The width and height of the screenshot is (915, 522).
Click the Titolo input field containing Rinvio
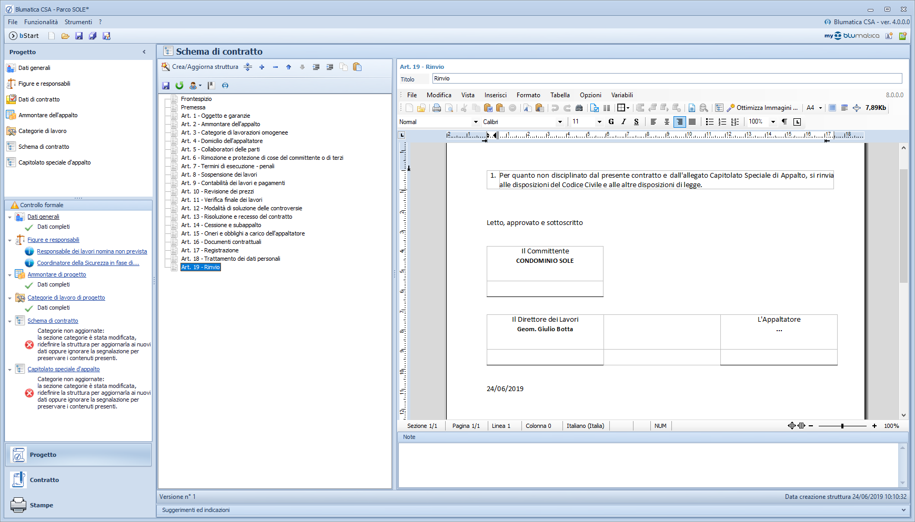pyautogui.click(x=667, y=78)
